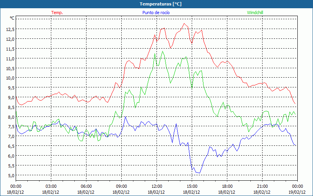Select the green 'Windchill' legend label
The image size is (313, 196).
click(255, 13)
